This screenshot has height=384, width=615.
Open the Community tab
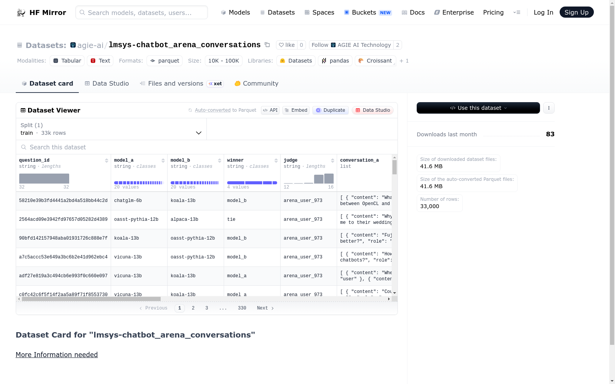(256, 83)
